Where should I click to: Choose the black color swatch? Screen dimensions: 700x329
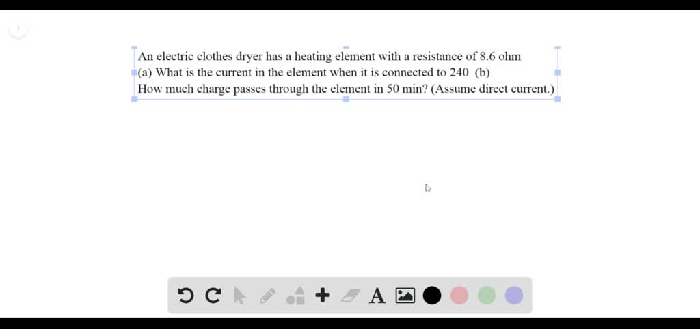coord(432,296)
